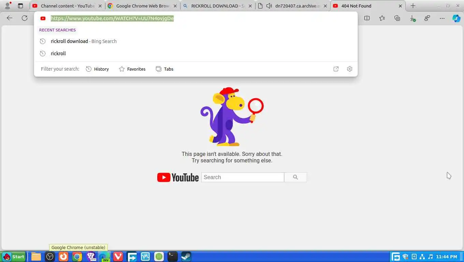Open the system monitor taskbar icon

point(145,257)
